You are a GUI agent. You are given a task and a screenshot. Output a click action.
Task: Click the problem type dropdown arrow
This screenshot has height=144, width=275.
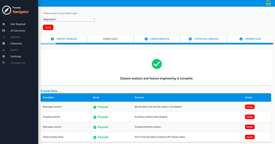(94, 19)
